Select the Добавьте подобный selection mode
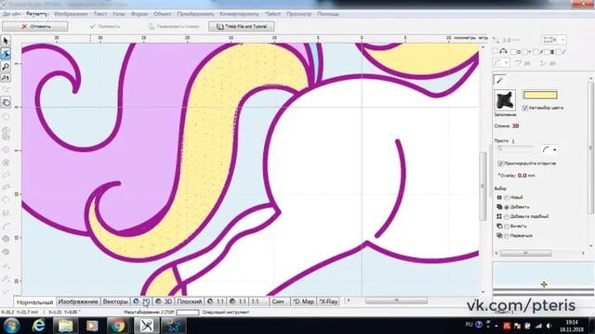595x334 pixels. tap(507, 216)
